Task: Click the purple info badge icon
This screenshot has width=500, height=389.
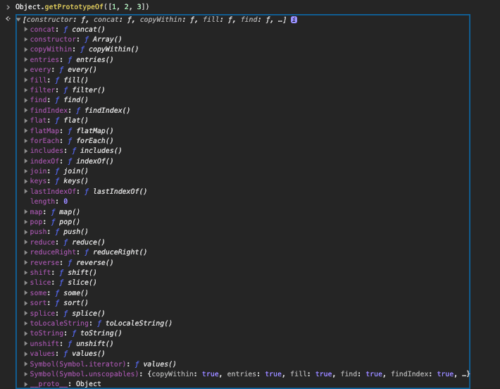Action: [294, 20]
